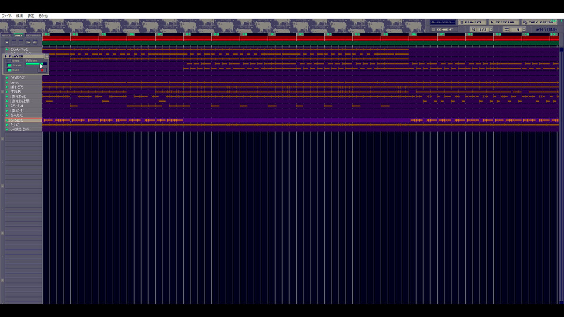Click the red record button in PLAYER

pos(42,70)
